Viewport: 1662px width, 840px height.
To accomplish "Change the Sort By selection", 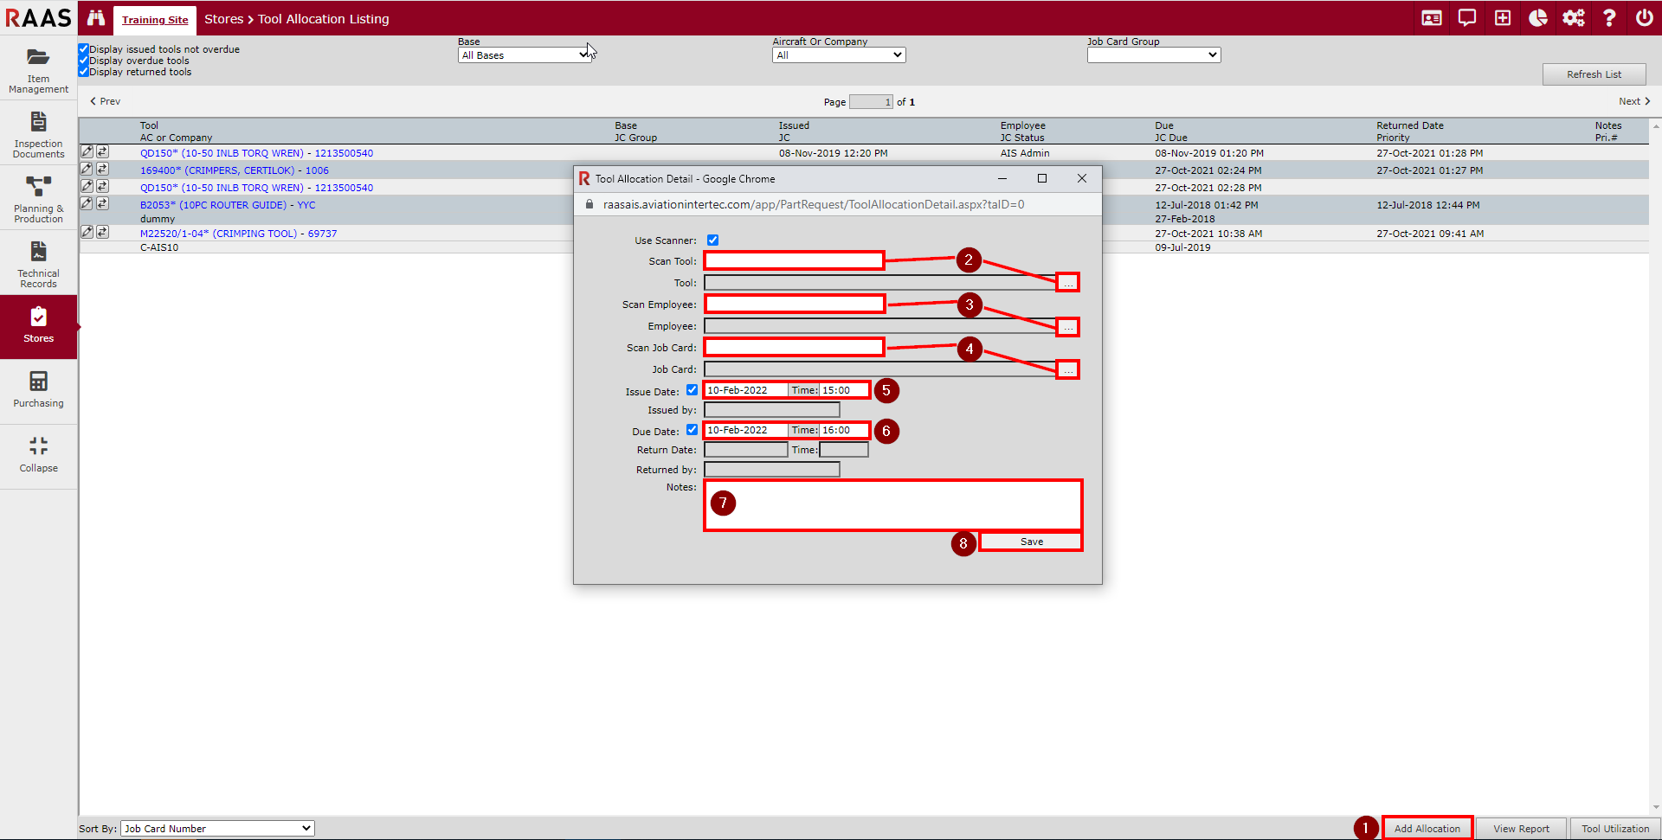I will [216, 828].
